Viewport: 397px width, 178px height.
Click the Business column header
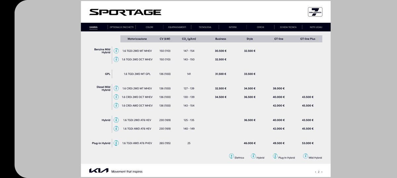click(x=221, y=39)
